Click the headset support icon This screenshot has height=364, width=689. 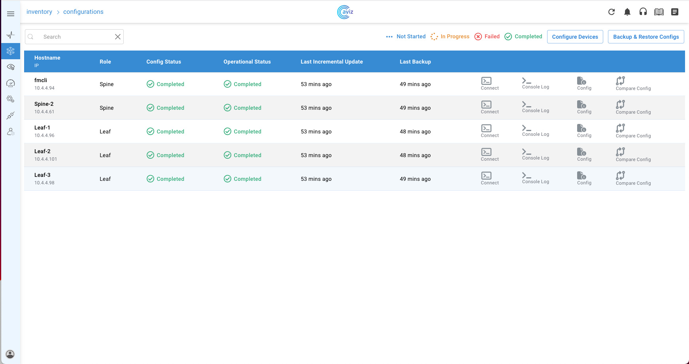[x=643, y=12]
